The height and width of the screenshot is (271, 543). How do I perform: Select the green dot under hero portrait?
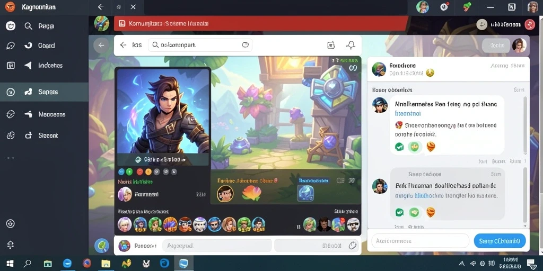click(x=129, y=171)
